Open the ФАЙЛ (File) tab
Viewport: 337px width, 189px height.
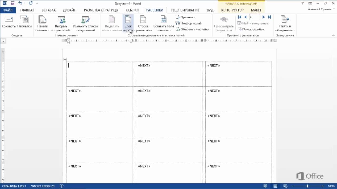pos(8,10)
